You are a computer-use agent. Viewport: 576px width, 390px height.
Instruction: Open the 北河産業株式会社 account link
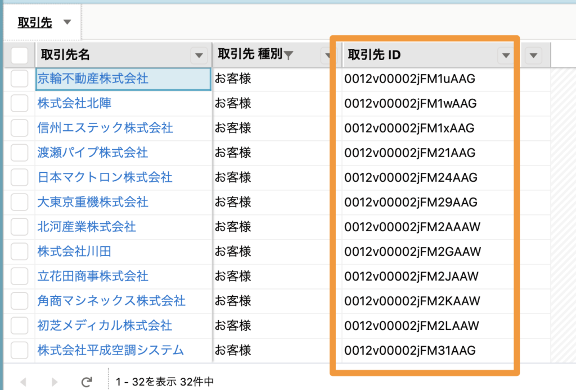(87, 227)
